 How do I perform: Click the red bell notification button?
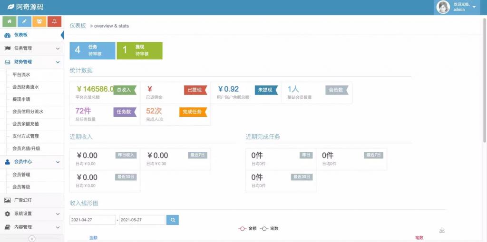[54, 21]
